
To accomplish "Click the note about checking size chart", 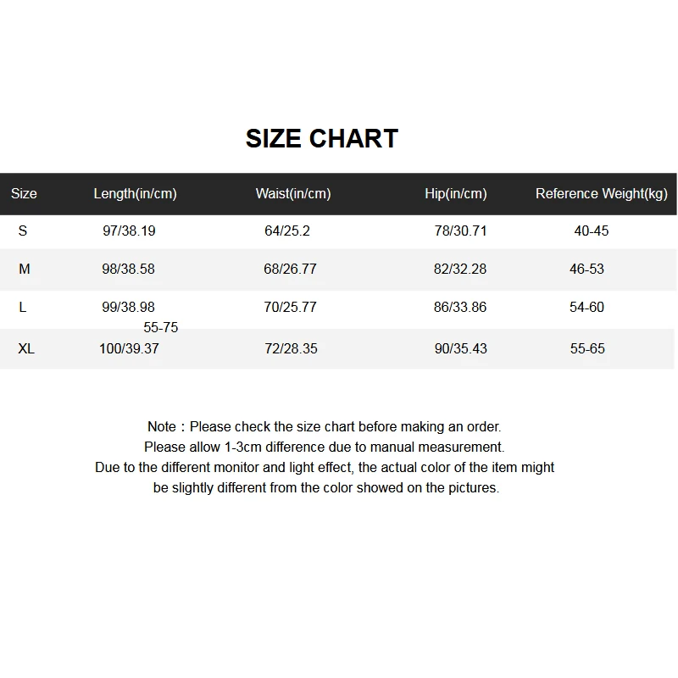I will [x=325, y=427].
